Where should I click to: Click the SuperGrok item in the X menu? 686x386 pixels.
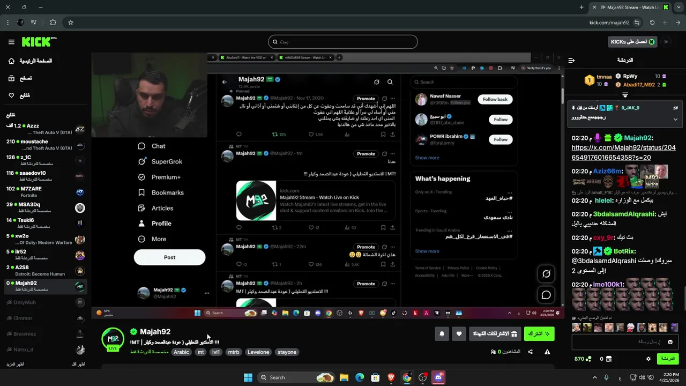160,161
